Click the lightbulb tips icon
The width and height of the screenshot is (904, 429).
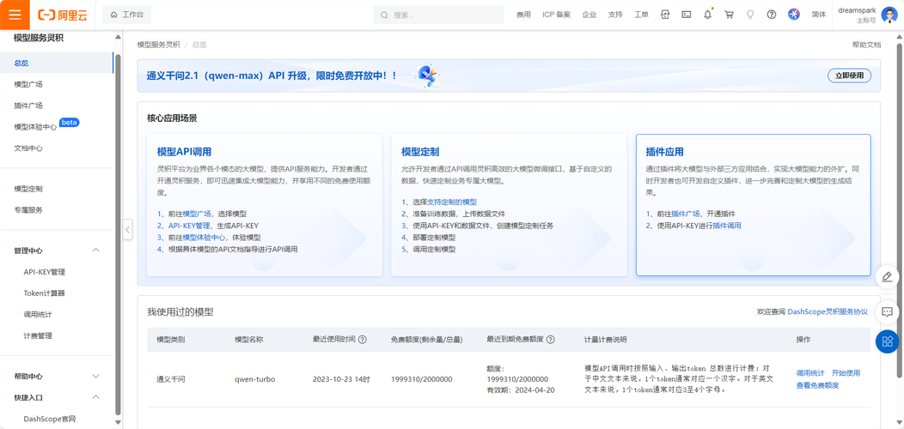750,15
